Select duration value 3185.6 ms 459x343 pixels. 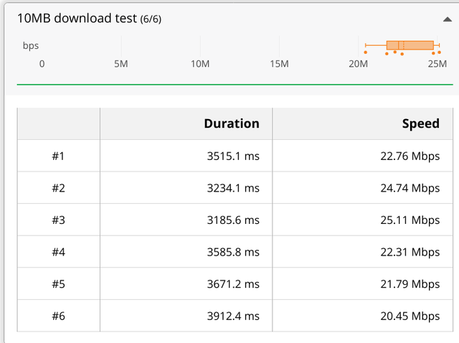[x=233, y=220]
